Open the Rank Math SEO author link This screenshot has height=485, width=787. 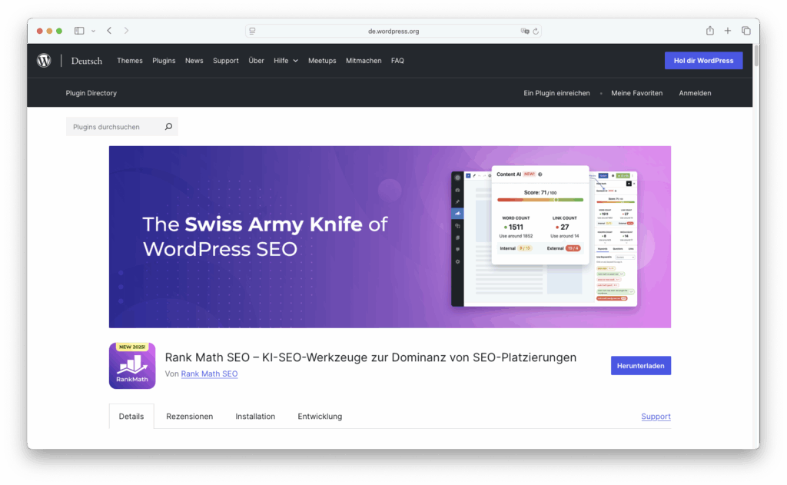coord(209,374)
